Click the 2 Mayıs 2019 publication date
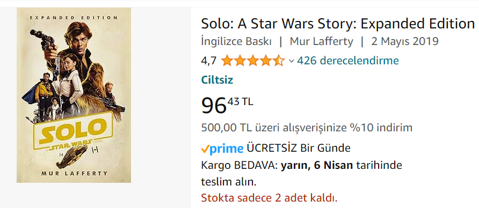 405,41
